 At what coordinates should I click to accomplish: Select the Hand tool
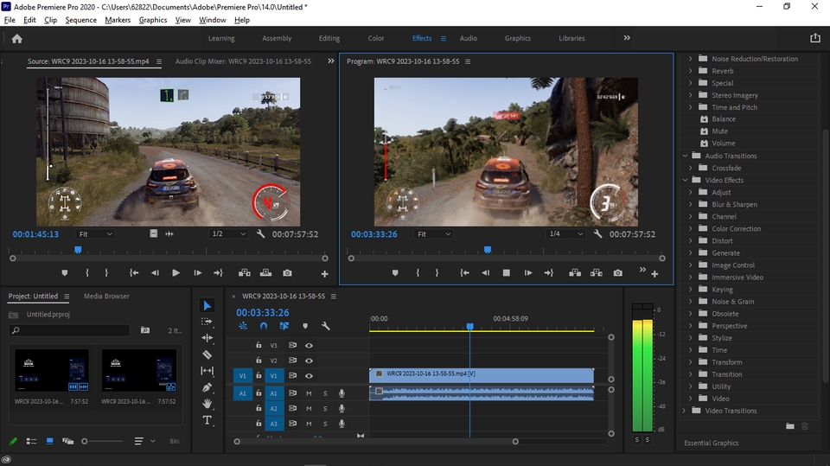pos(207,404)
